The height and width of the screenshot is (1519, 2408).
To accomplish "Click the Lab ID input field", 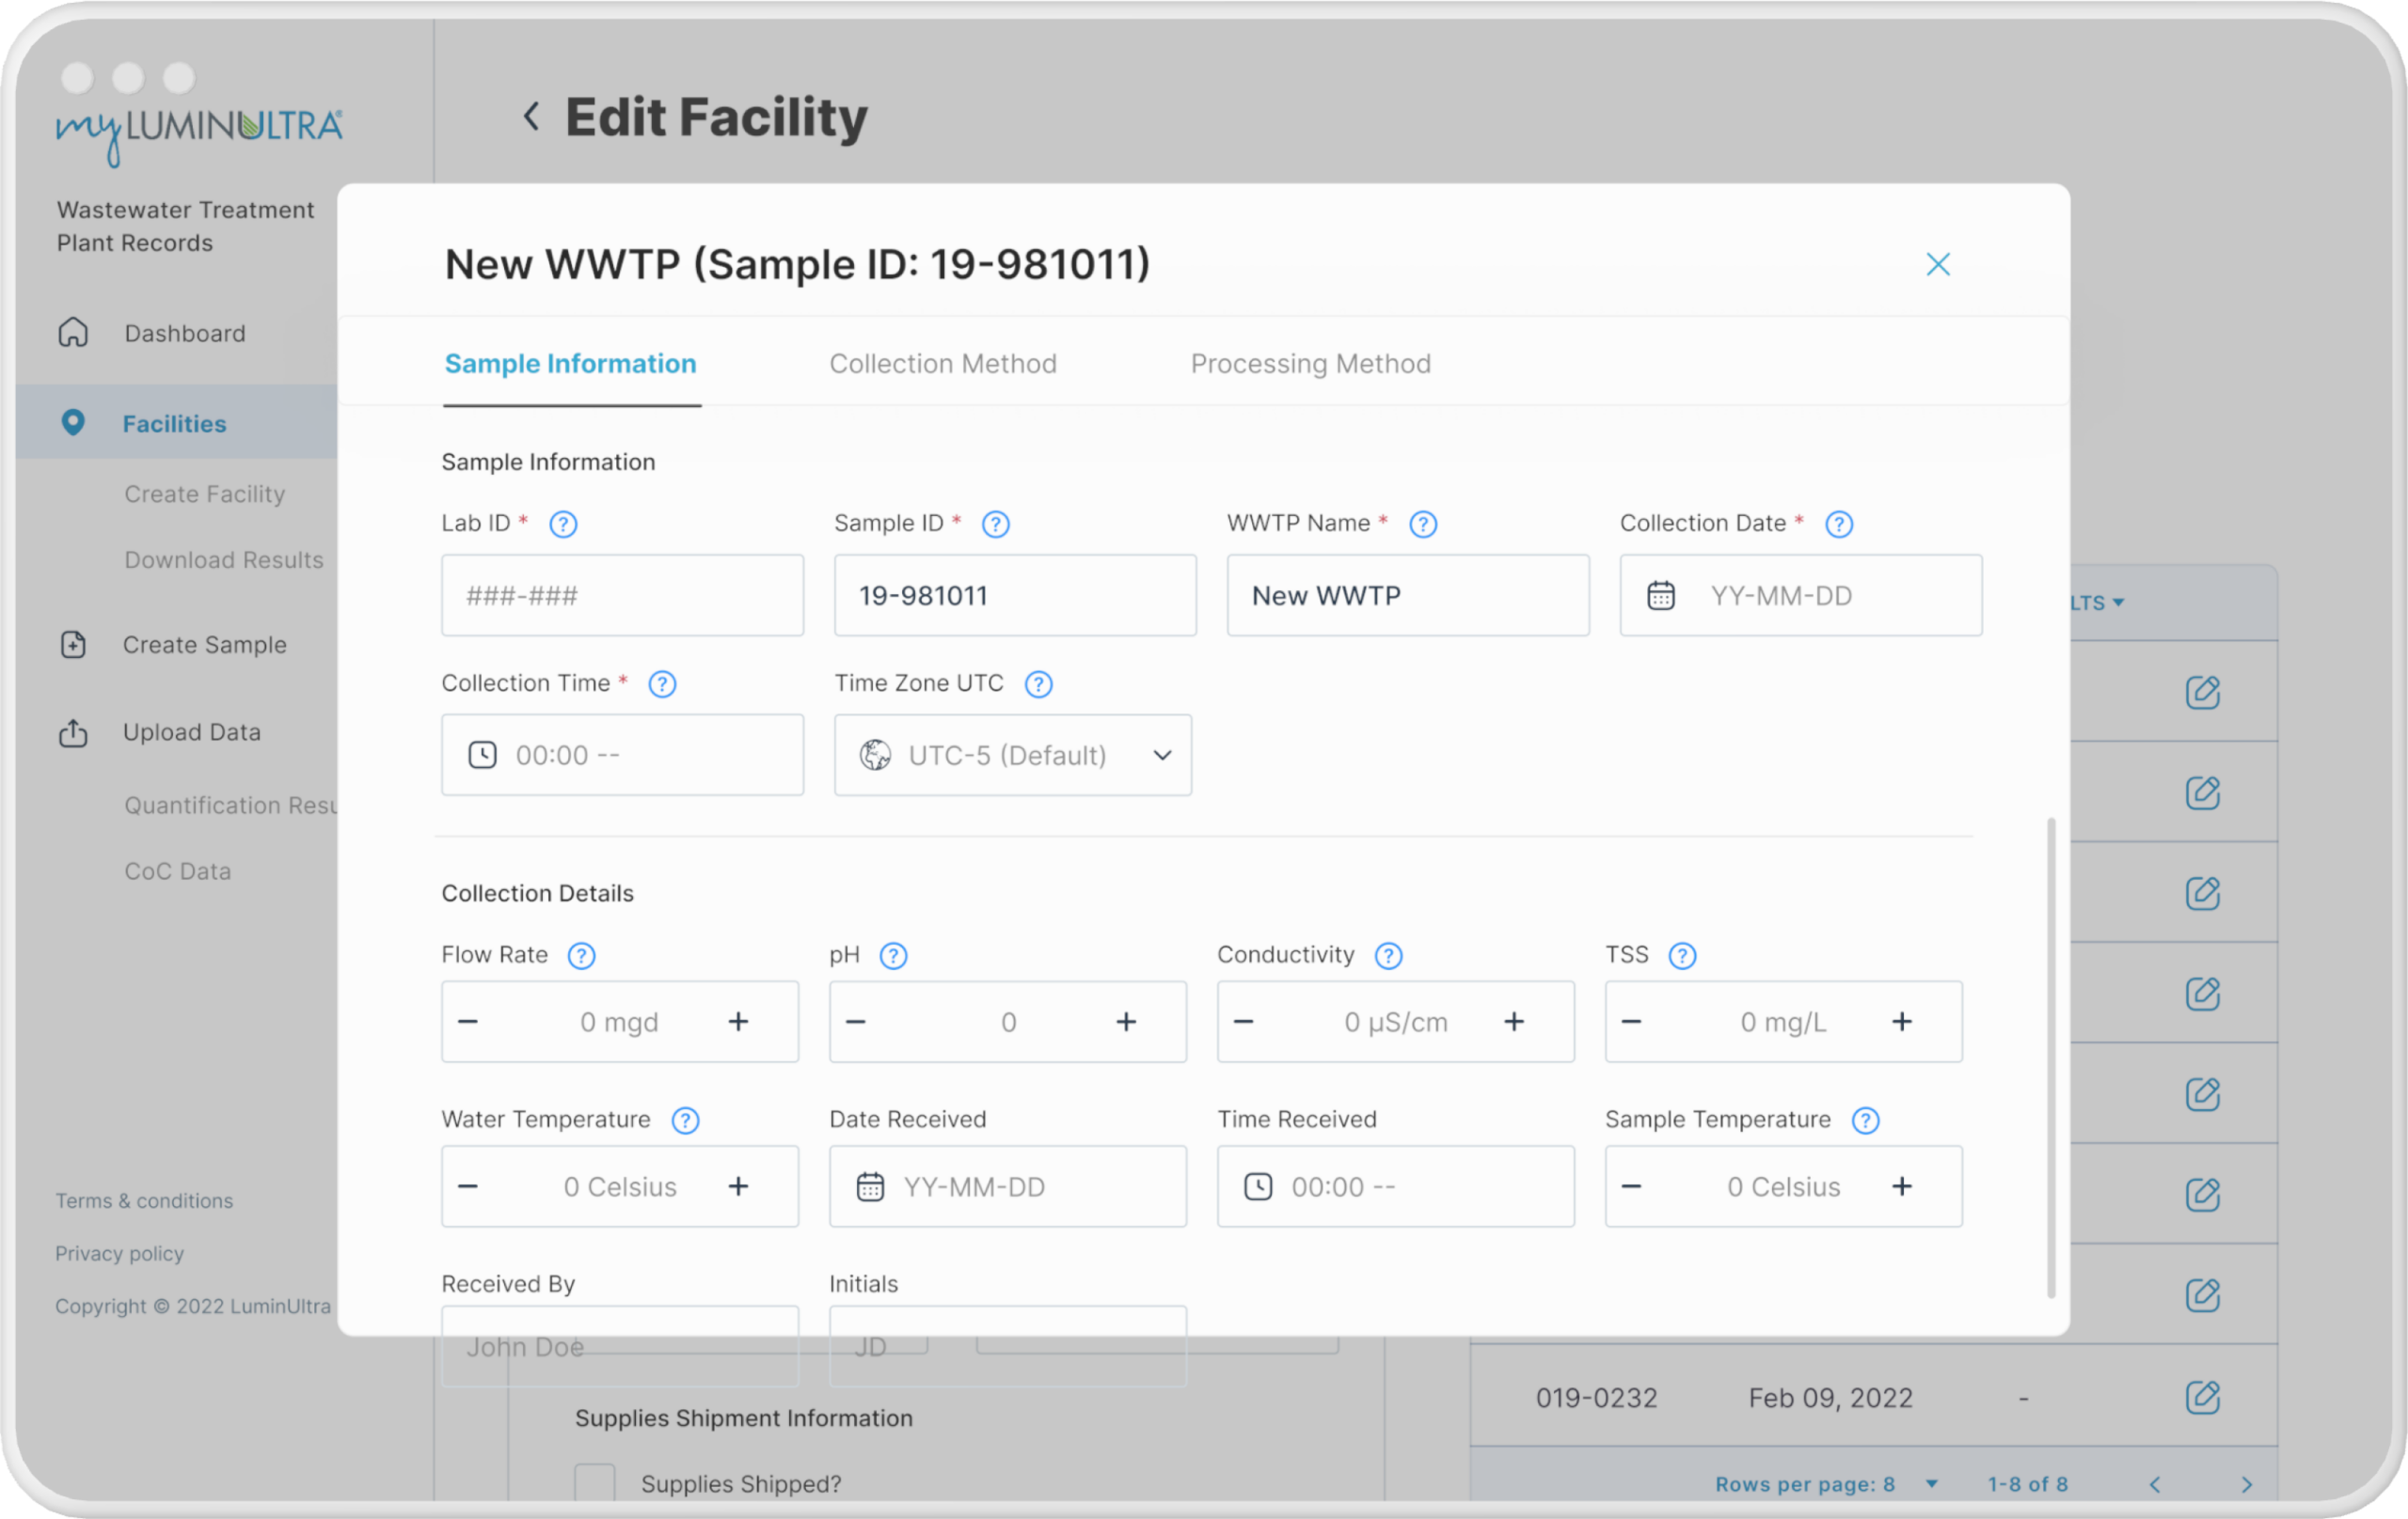I will click(622, 596).
